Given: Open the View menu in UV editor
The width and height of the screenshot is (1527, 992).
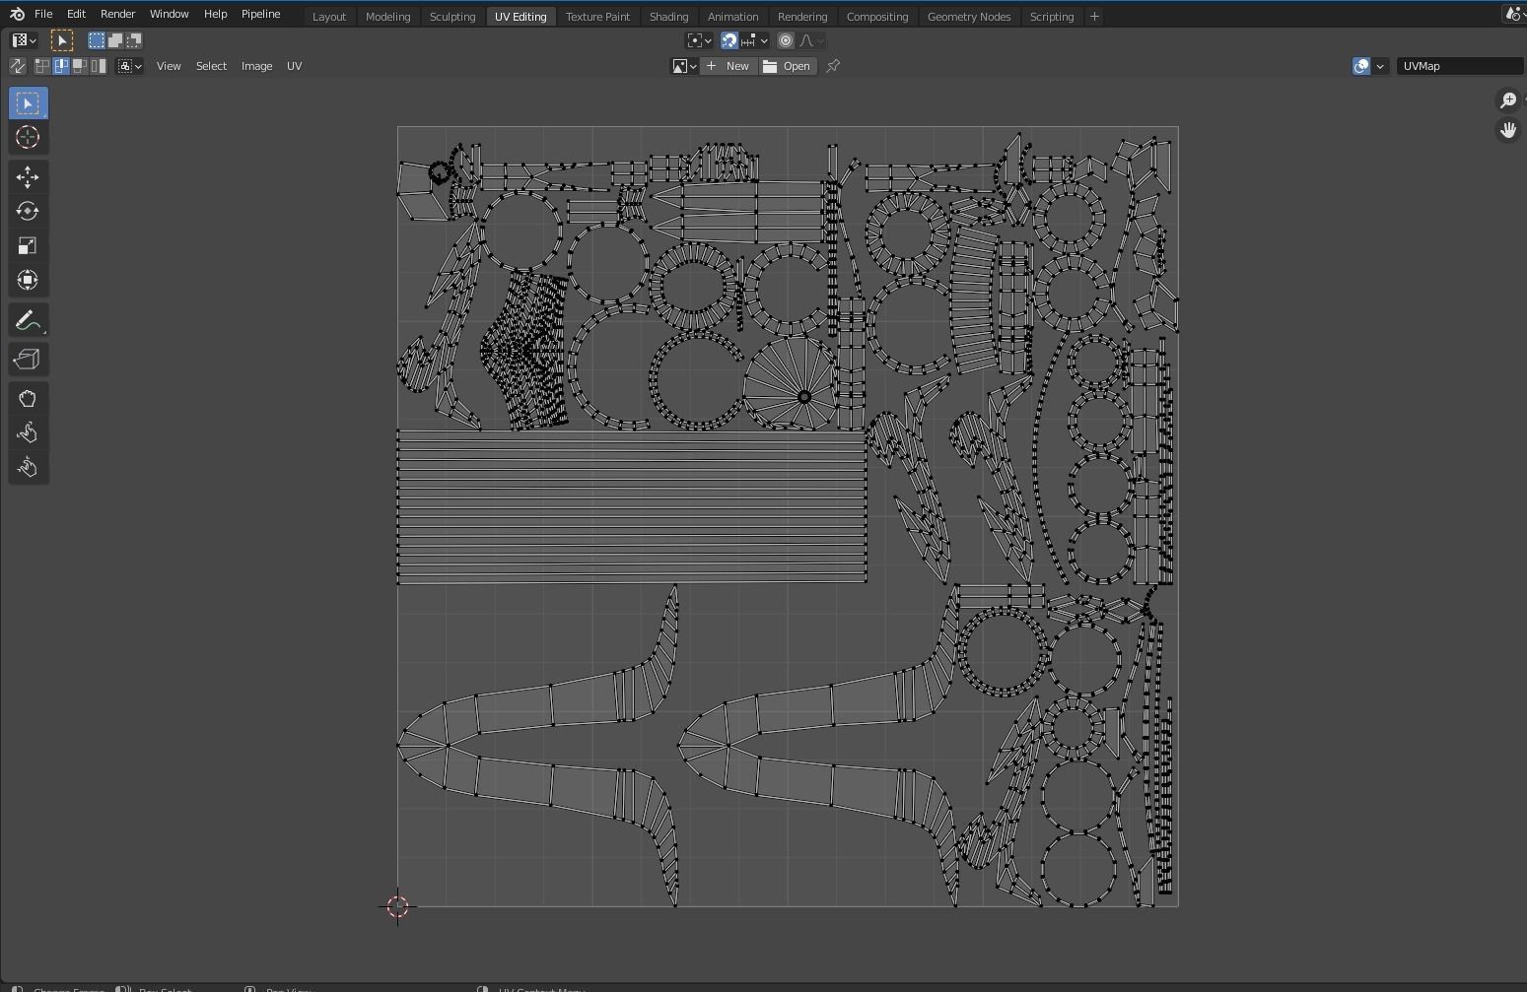Looking at the screenshot, I should 169,66.
